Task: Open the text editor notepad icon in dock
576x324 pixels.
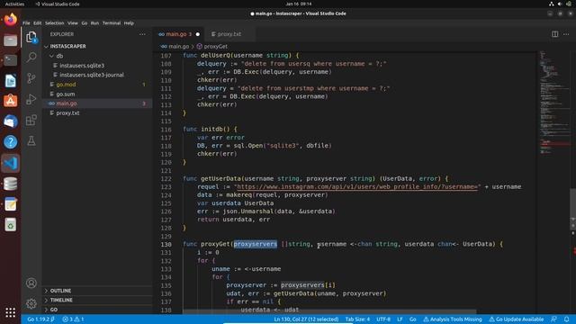Action: pyautogui.click(x=10, y=204)
